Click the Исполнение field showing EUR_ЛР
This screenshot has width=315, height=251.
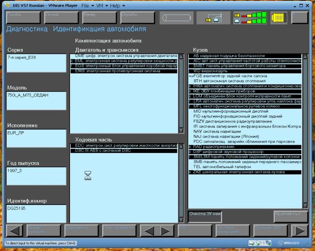tap(36, 138)
